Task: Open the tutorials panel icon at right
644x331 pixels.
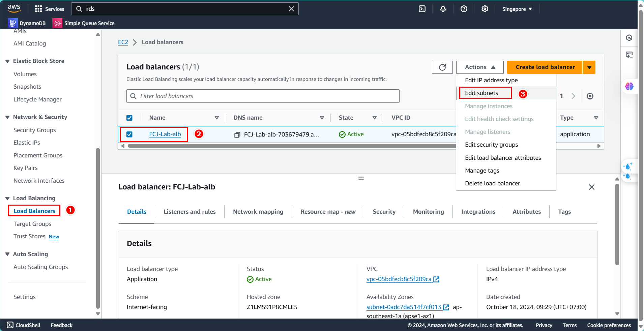Action: [x=629, y=55]
